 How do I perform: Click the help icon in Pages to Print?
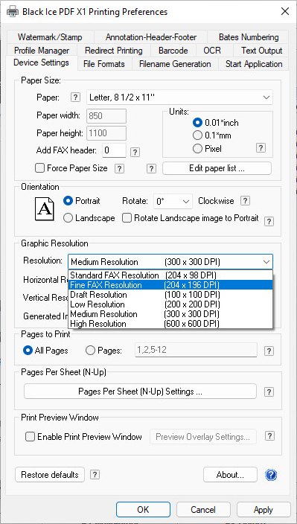(x=269, y=351)
